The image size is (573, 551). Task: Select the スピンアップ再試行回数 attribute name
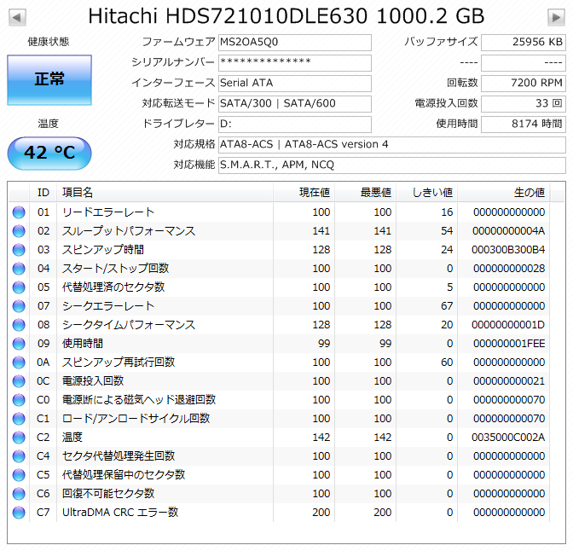pyautogui.click(x=119, y=362)
